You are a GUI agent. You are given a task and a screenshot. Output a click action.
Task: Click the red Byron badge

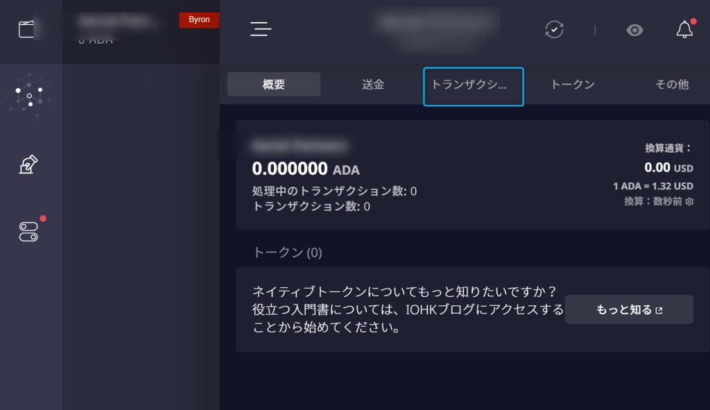199,20
